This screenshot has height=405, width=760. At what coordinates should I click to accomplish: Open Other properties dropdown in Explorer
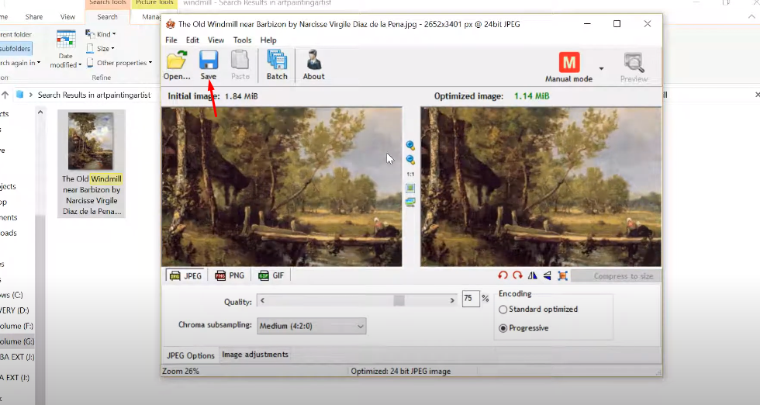tap(119, 63)
